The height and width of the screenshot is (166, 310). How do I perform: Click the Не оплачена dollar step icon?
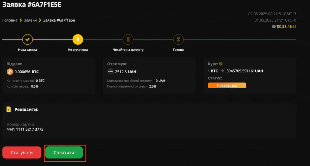click(78, 40)
